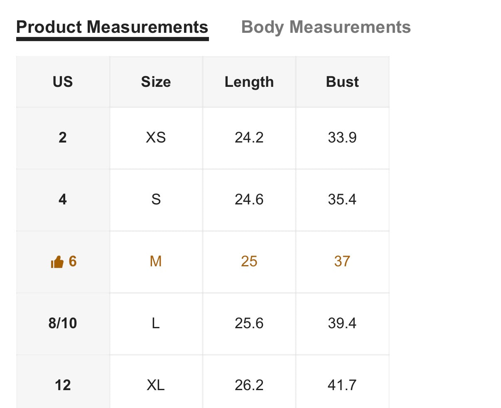501x408 pixels.
Task: Select the Product Measurements tab
Action: pyautogui.click(x=112, y=27)
